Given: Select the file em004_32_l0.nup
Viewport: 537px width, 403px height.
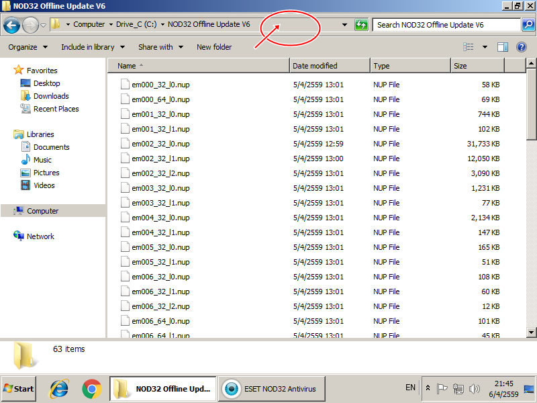Looking at the screenshot, I should [x=160, y=218].
